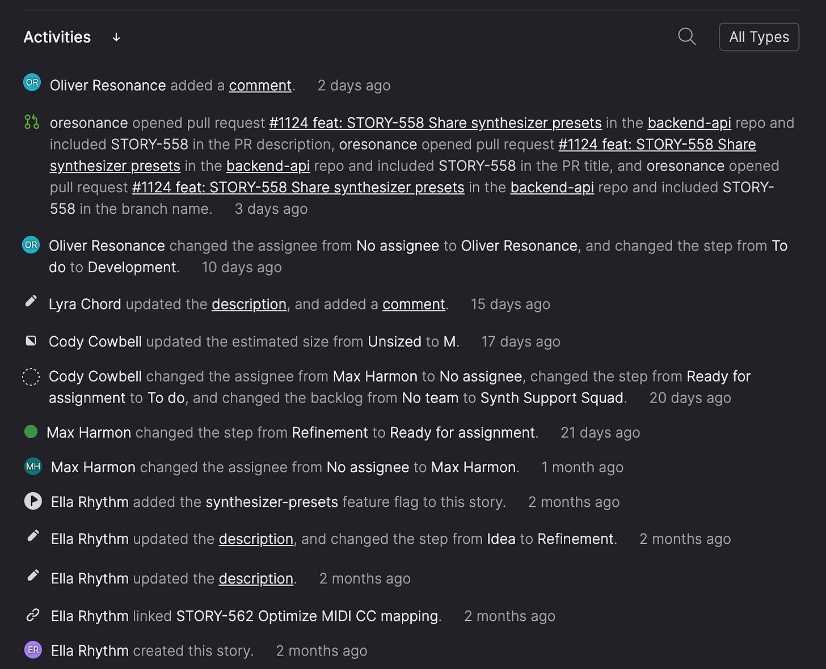This screenshot has height=669, width=826.
Task: Click the green pull request icon
Action: click(32, 122)
